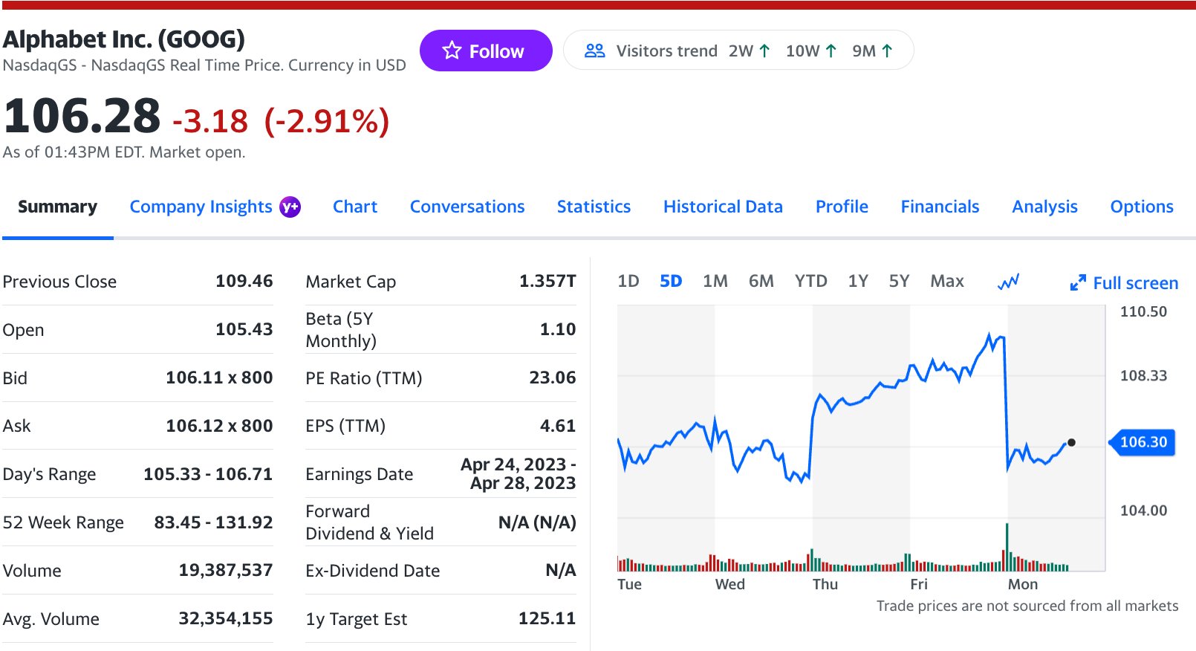Click the Bid value 106.11 x 800
Screen dimensions: 1196x651
click(x=219, y=378)
